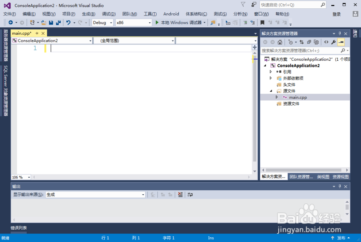Click 发布 in the status bar
The image size is (361, 242).
[x=341, y=238]
